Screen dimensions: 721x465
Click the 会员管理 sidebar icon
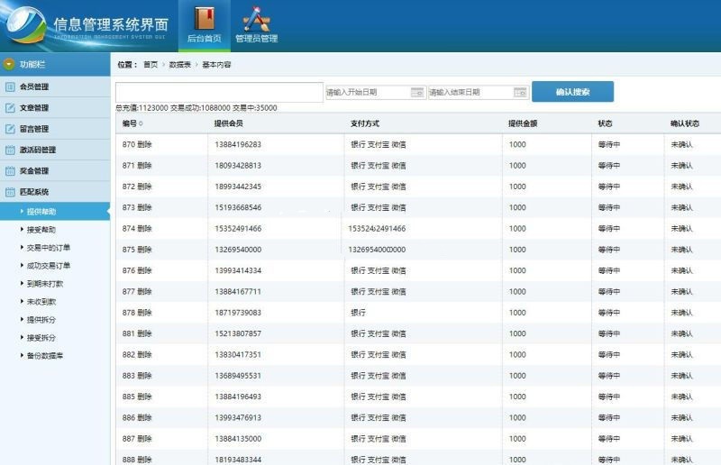[x=10, y=87]
